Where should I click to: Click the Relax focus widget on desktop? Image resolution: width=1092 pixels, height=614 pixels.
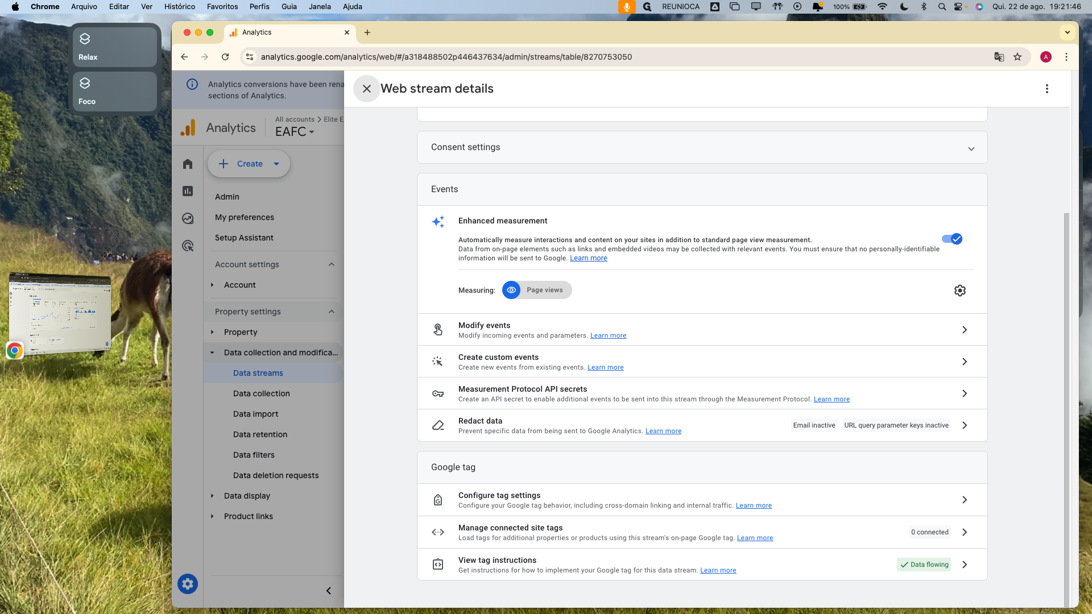115,47
